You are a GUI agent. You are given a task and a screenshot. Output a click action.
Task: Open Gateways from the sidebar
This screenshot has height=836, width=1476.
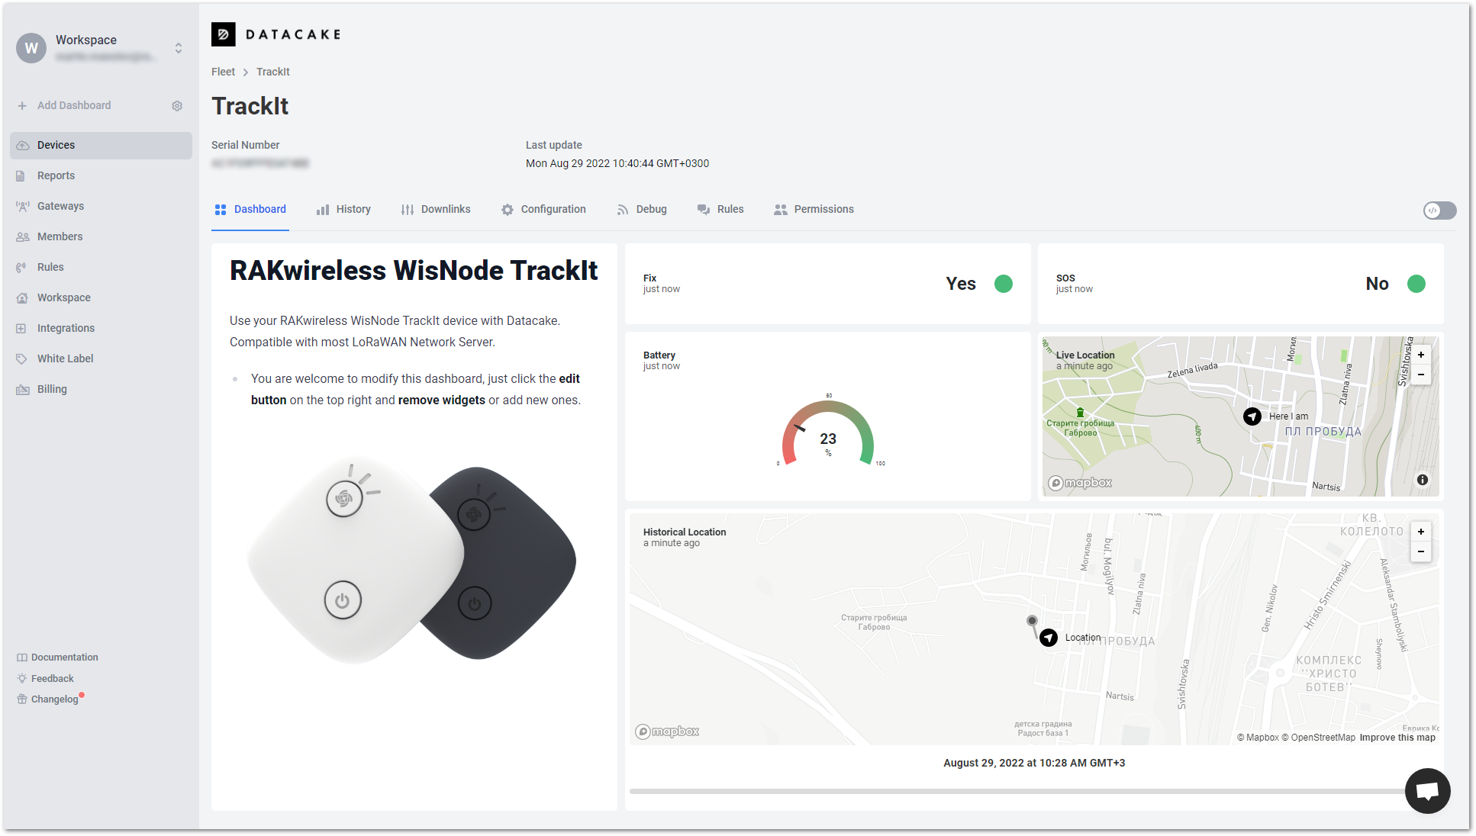pyautogui.click(x=60, y=206)
